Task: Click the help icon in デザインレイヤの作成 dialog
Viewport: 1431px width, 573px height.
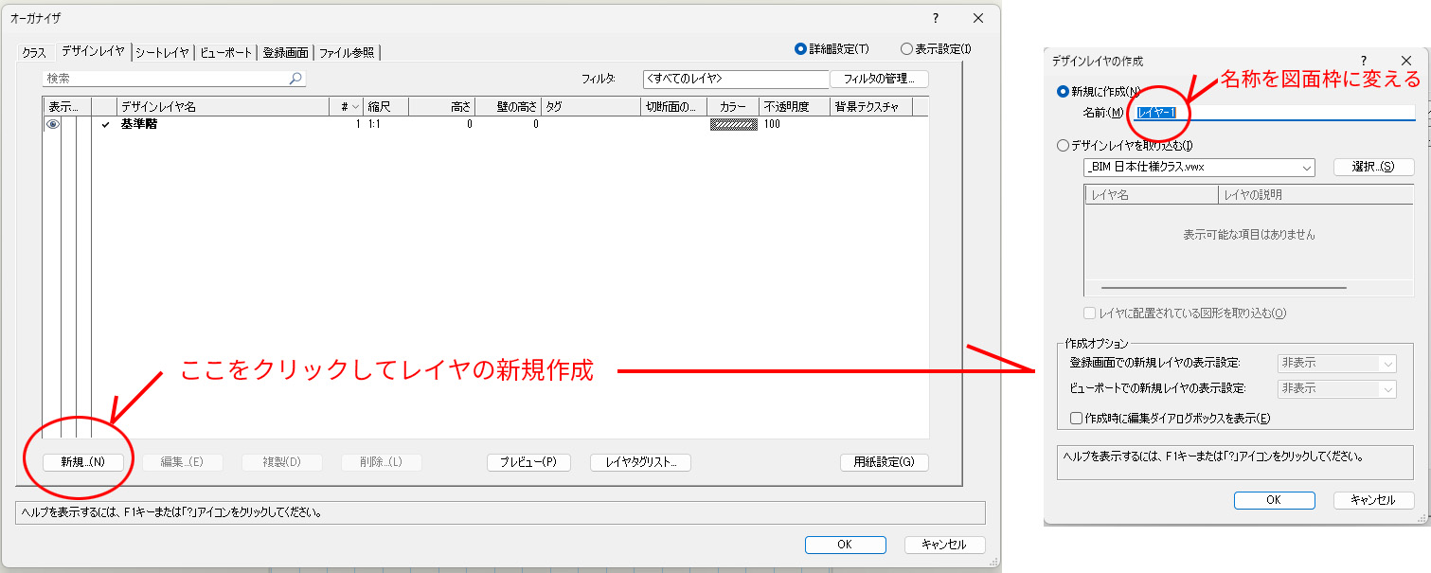Action: 1363,61
